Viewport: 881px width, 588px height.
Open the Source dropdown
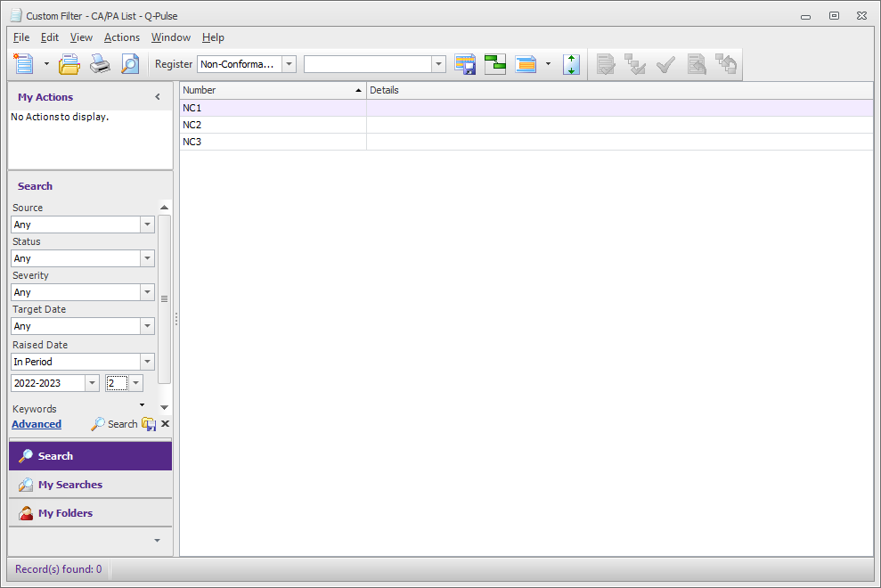(x=147, y=225)
